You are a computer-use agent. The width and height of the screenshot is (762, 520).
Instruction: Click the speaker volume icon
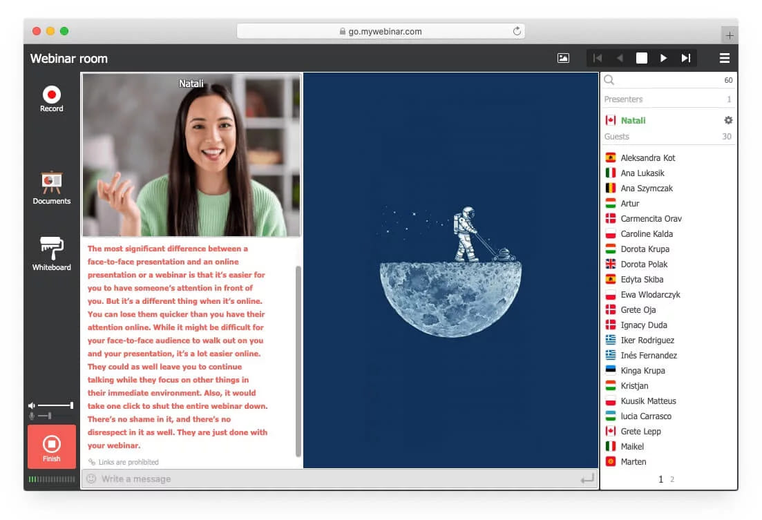click(32, 405)
